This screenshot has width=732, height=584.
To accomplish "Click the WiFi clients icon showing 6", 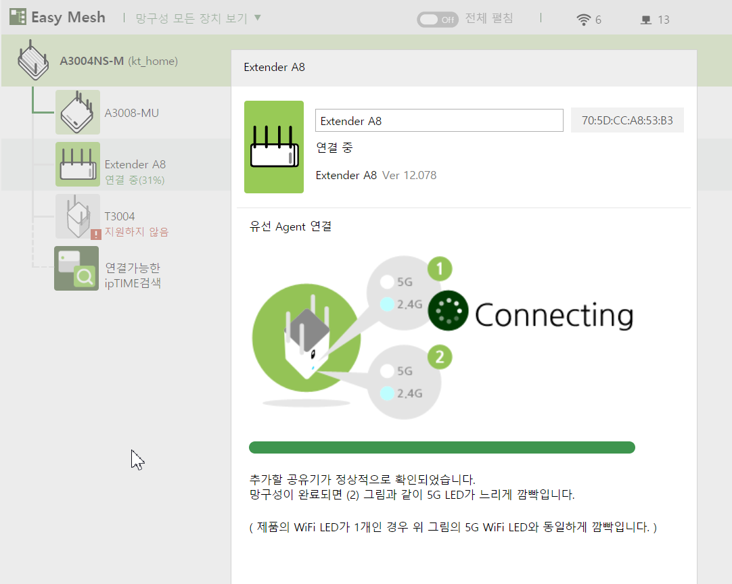I will [x=584, y=20].
